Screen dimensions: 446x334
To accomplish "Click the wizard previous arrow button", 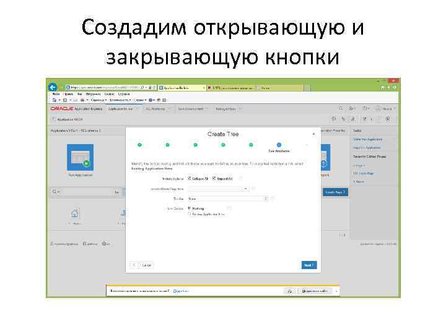I will click(x=134, y=265).
